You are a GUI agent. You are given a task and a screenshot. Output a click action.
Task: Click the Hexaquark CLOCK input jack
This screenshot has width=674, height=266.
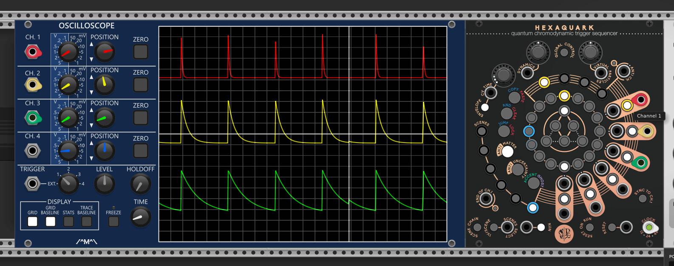click(x=649, y=227)
